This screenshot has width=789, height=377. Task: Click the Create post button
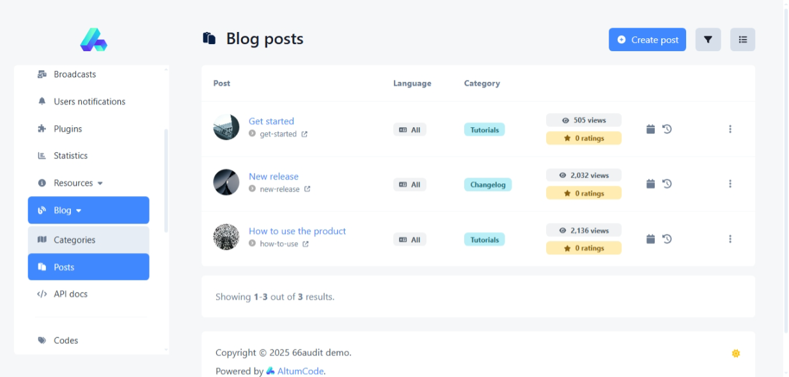(647, 40)
